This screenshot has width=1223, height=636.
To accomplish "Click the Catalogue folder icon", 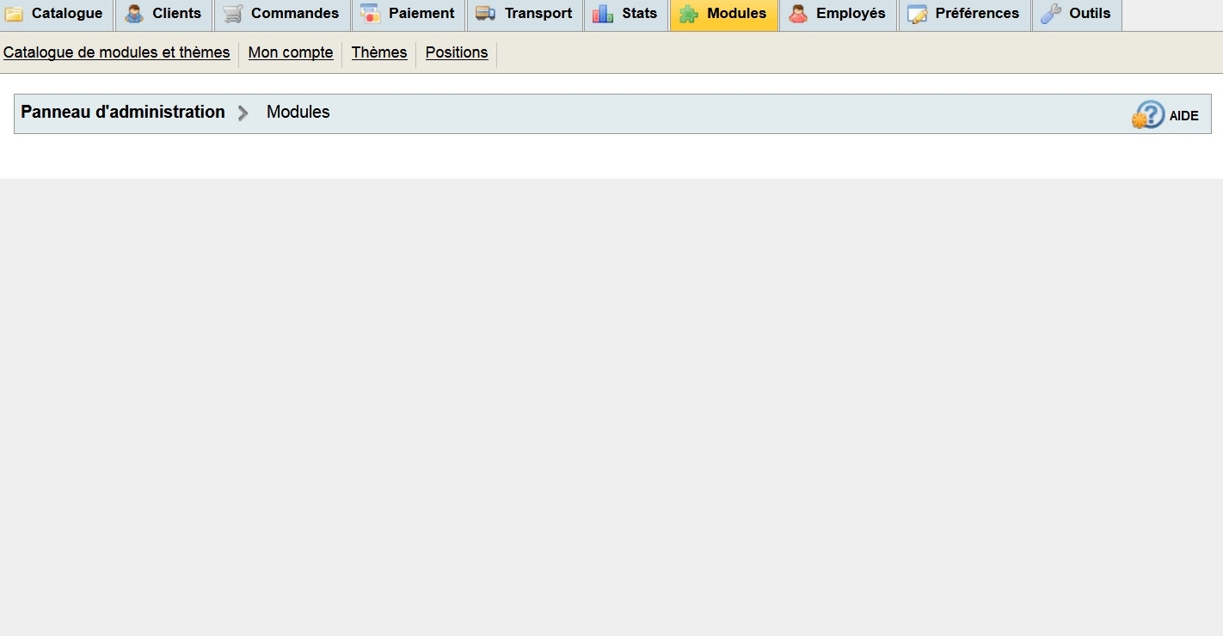I will pyautogui.click(x=14, y=14).
